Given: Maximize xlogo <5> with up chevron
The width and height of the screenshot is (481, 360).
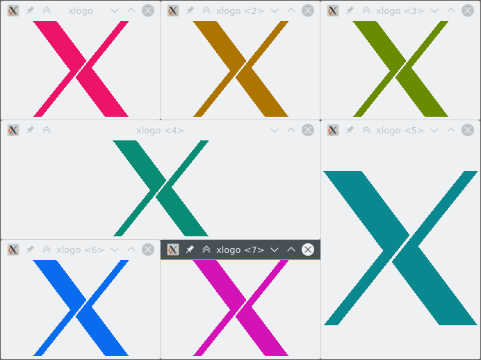Looking at the screenshot, I should click(x=451, y=130).
